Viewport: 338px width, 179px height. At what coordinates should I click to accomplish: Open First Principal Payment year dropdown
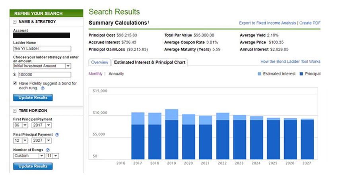pos(48,125)
